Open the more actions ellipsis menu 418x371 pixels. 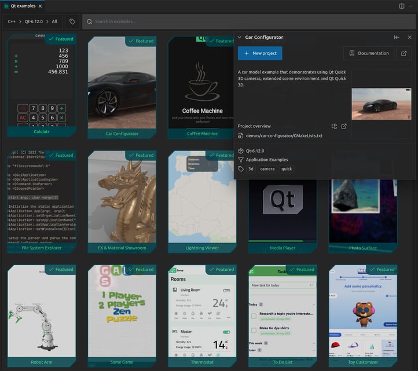(410, 6)
